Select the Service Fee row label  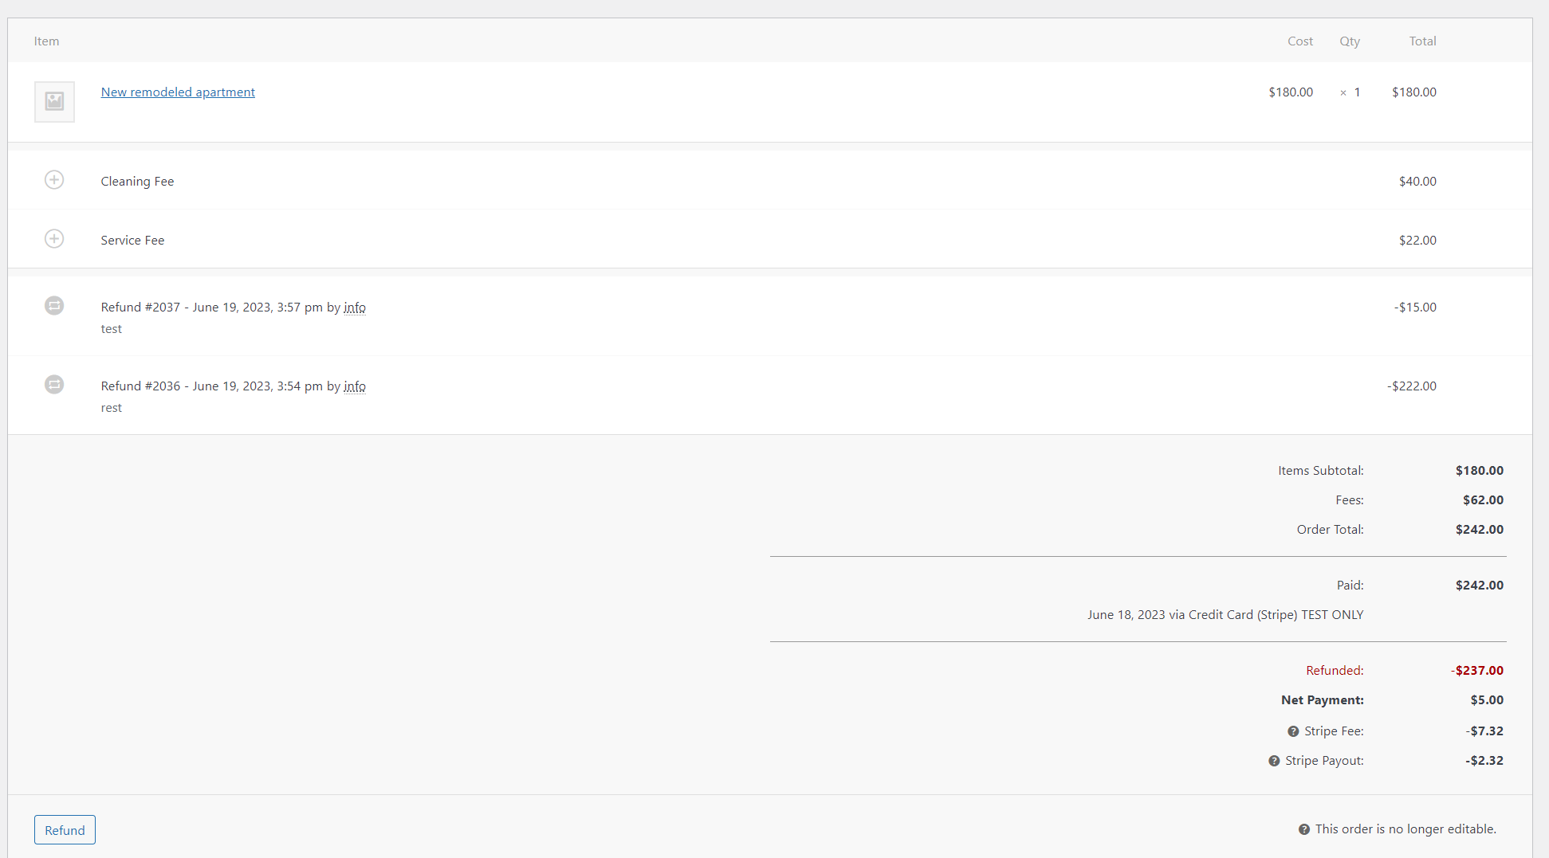(x=132, y=241)
